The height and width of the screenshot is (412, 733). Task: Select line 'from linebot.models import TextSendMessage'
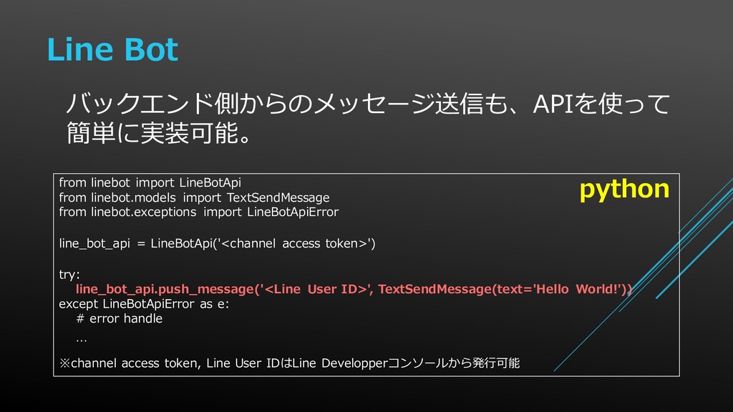tap(194, 197)
